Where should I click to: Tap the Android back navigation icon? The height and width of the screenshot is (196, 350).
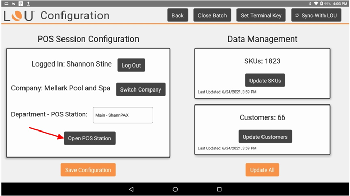point(131,189)
